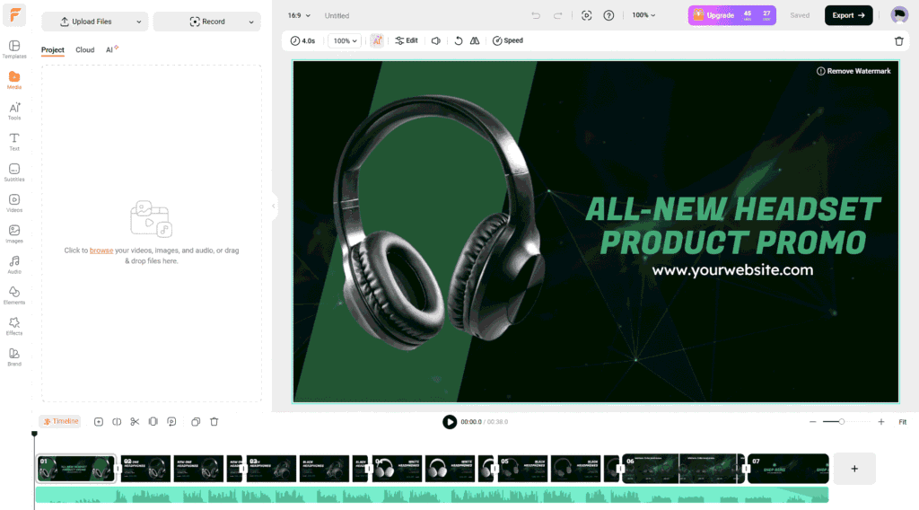Screen dimensions: 919x510
Task: Switch to the Project tab
Action: [x=53, y=49]
